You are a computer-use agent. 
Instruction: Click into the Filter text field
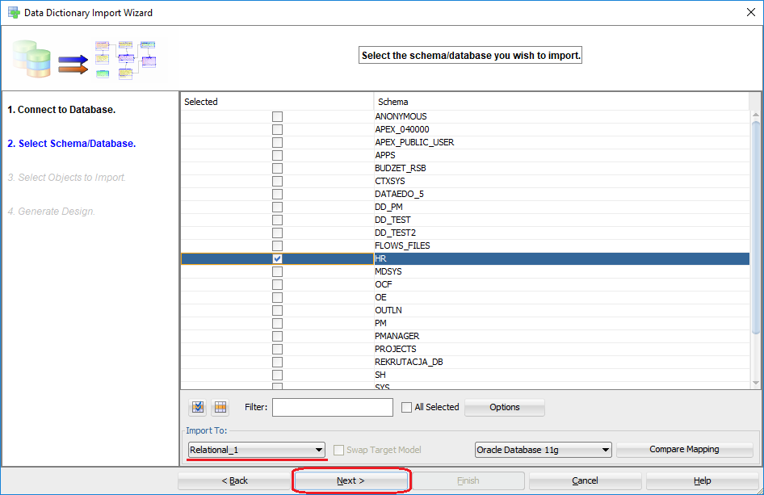(332, 407)
